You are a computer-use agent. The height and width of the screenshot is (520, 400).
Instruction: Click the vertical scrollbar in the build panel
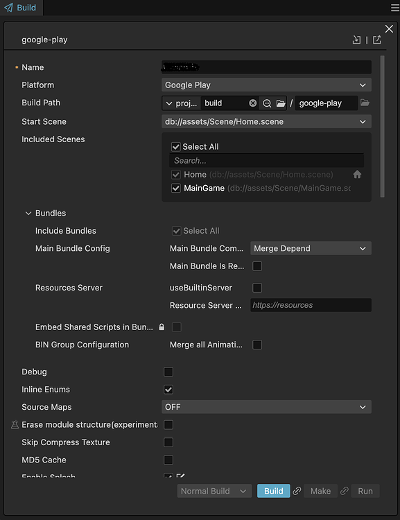click(x=382, y=126)
